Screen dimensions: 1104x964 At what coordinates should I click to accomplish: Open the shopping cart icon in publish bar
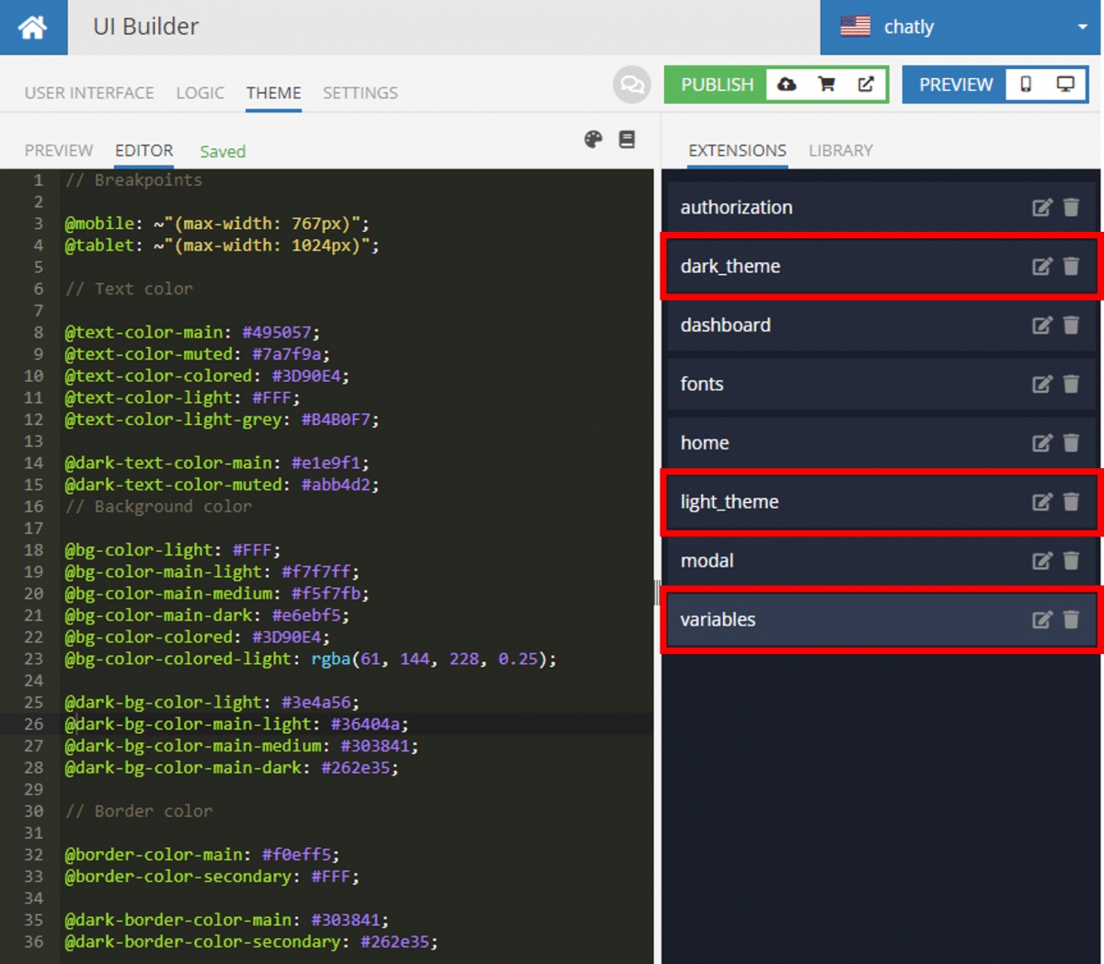tap(826, 84)
